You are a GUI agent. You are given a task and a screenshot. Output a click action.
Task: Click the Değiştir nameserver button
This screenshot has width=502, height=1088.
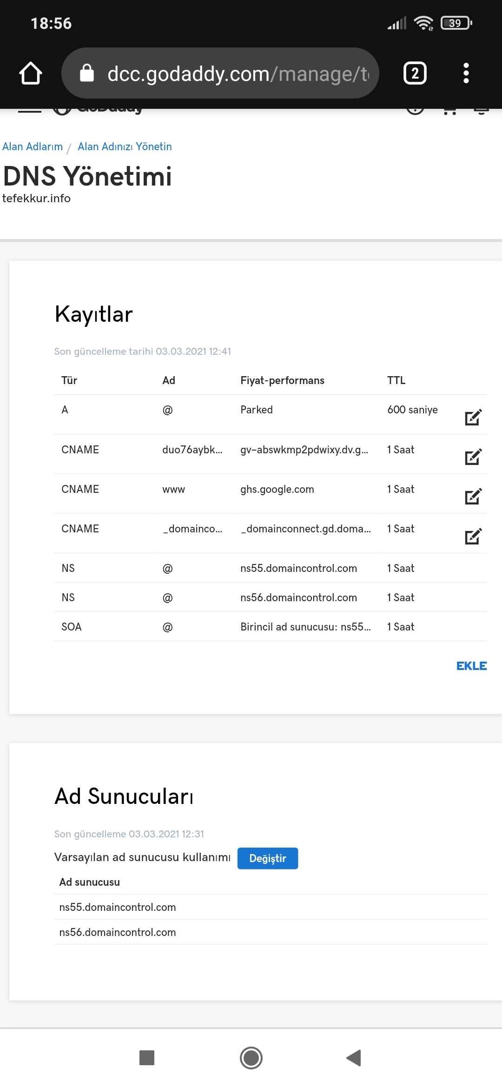[x=268, y=858]
